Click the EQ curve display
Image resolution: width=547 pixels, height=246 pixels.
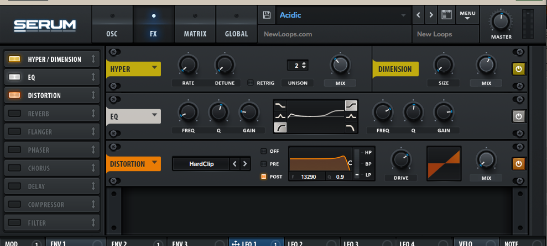point(316,116)
